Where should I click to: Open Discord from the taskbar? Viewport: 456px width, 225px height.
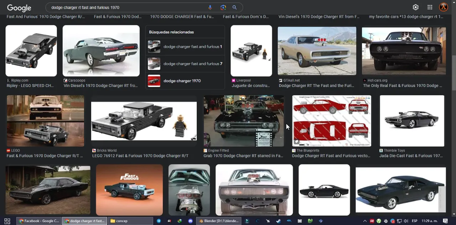(190, 221)
